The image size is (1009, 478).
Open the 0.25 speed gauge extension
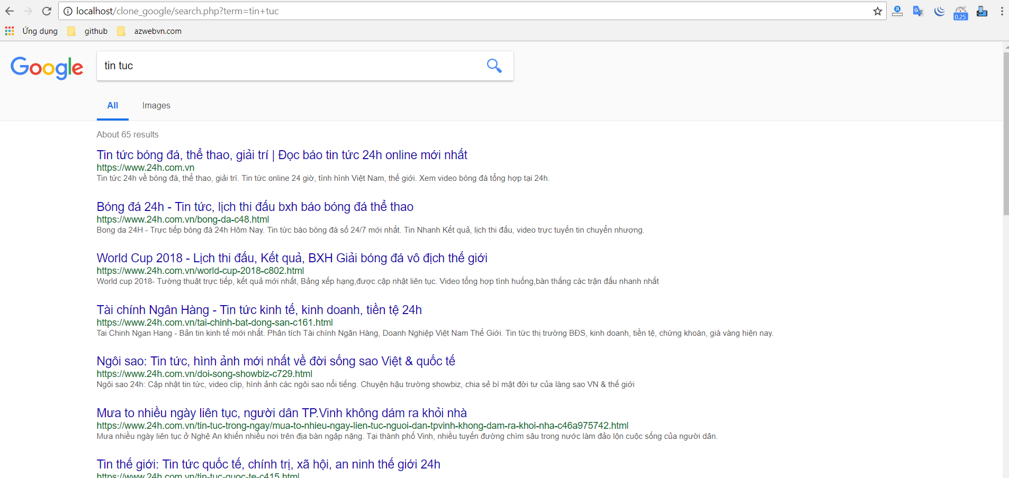(x=960, y=12)
